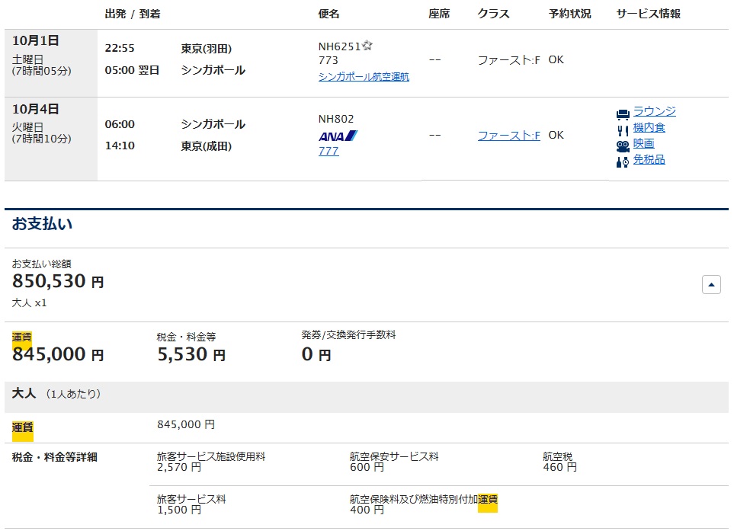The image size is (734, 531).
Task: Click the 22:55 departure time
Action: point(120,48)
